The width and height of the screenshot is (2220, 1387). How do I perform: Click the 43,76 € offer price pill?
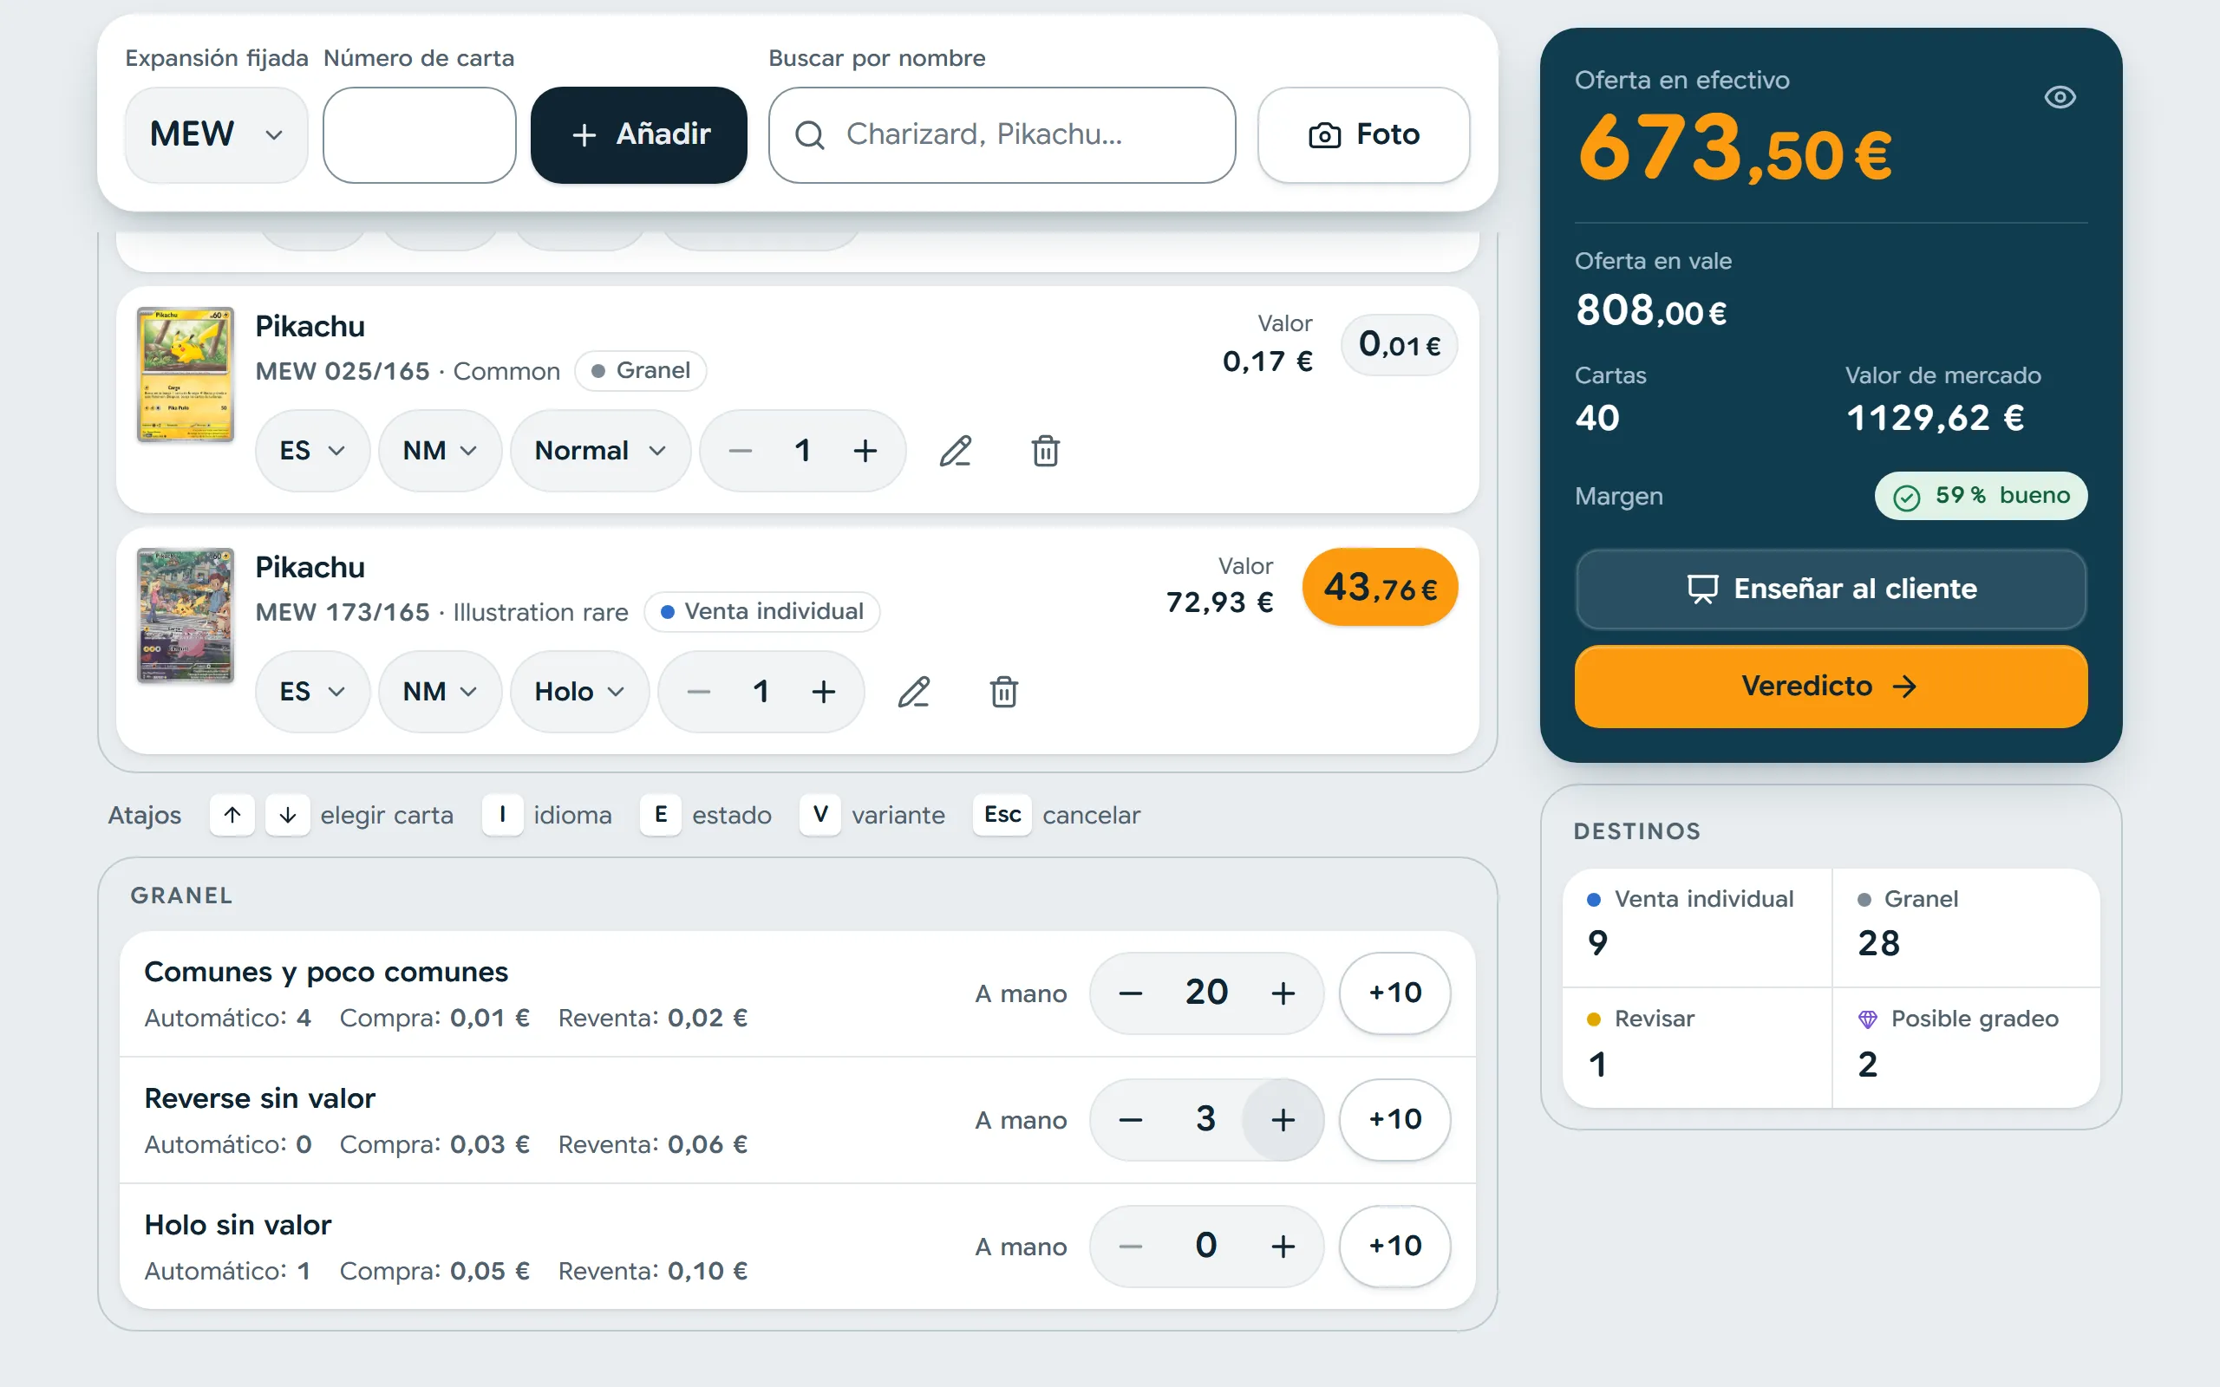point(1380,587)
